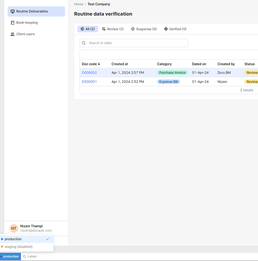Click the magnifier icon in the search bar

[84, 43]
